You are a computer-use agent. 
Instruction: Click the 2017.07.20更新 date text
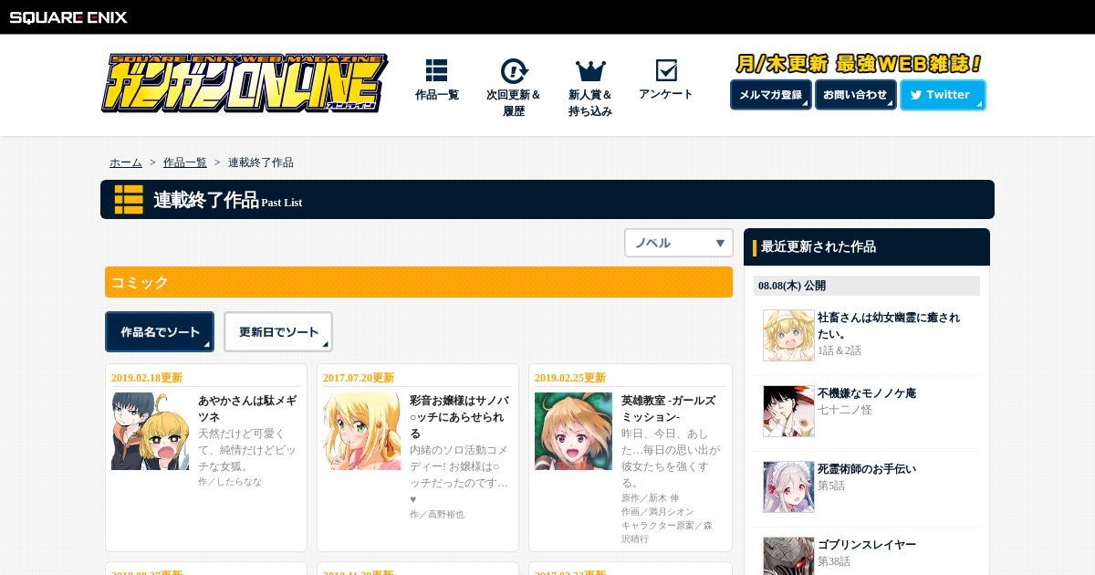[359, 378]
